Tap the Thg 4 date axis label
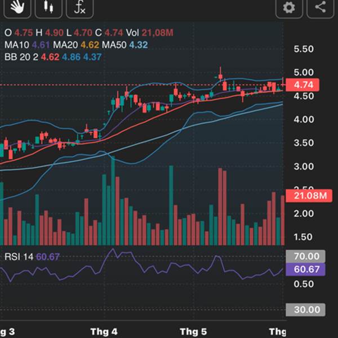This screenshot has width=338, height=338. pos(104,332)
